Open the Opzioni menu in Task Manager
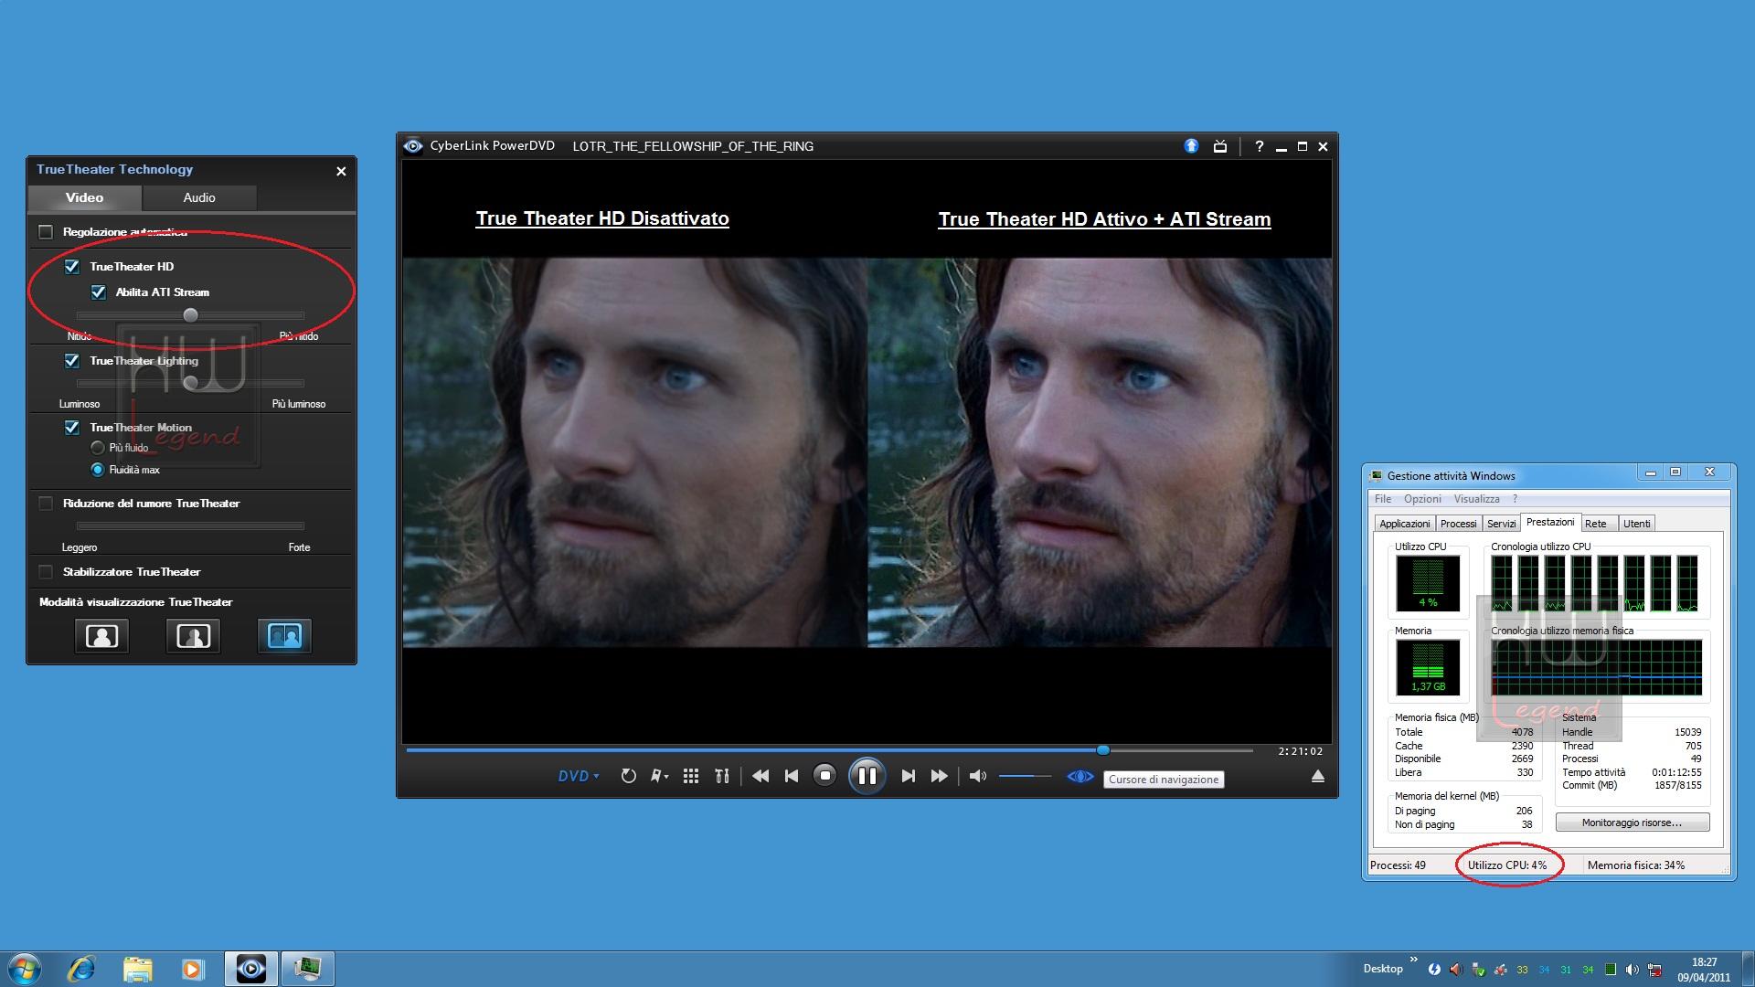The width and height of the screenshot is (1755, 987). pos(1422,499)
